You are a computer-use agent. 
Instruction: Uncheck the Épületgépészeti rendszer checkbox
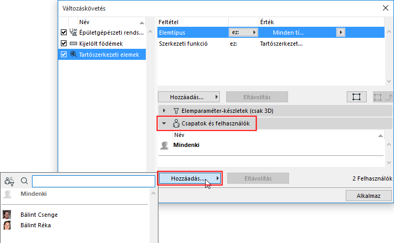pyautogui.click(x=64, y=33)
